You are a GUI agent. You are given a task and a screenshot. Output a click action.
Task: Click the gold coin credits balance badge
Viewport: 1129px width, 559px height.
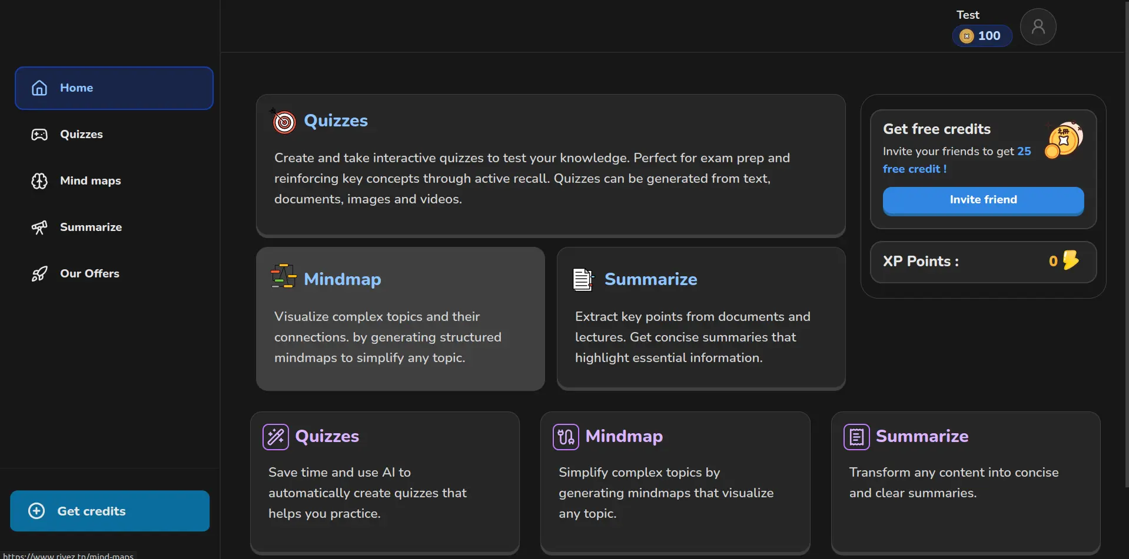pos(981,36)
